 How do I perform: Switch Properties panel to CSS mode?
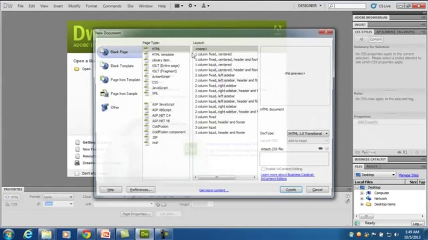(x=12, y=204)
